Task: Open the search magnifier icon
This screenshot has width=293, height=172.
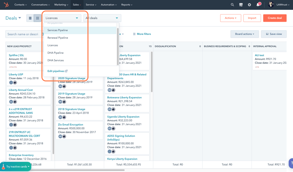Action: (232, 5)
